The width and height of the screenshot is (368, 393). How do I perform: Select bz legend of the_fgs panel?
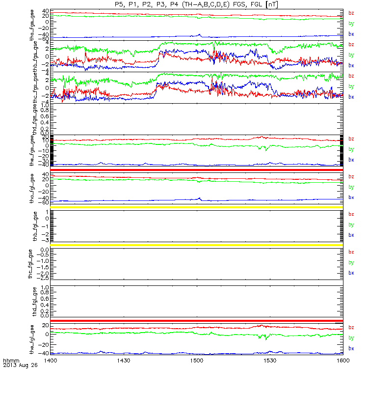click(x=351, y=139)
